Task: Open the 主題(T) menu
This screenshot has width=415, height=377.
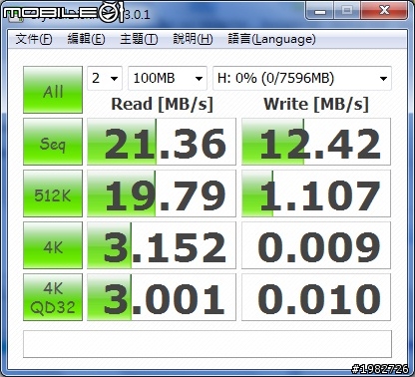Action: [139, 39]
